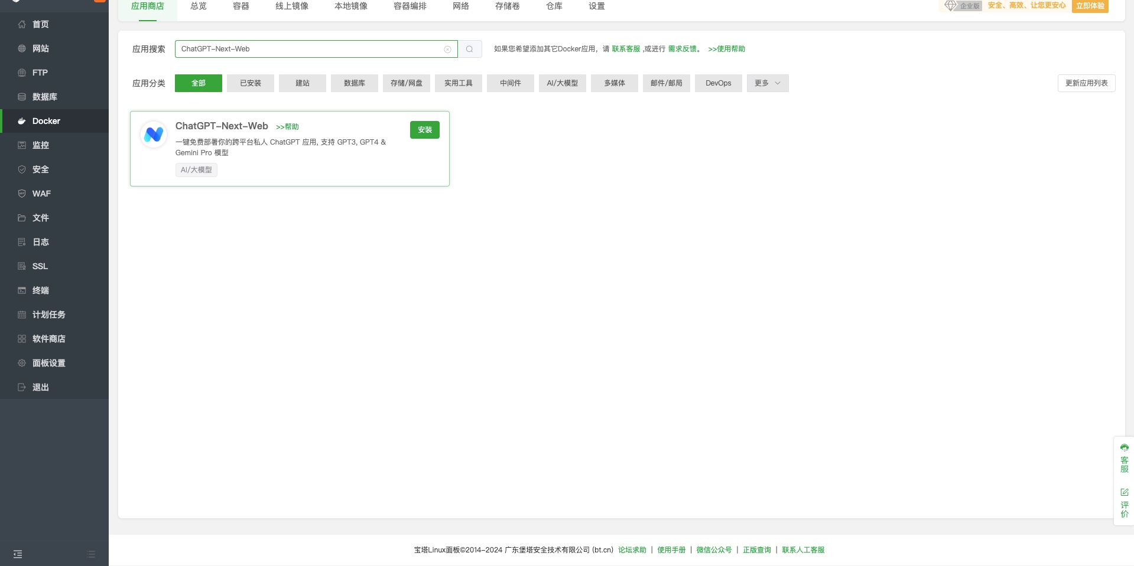Switch to the 容器编排 tab
The height and width of the screenshot is (566, 1134).
(410, 6)
